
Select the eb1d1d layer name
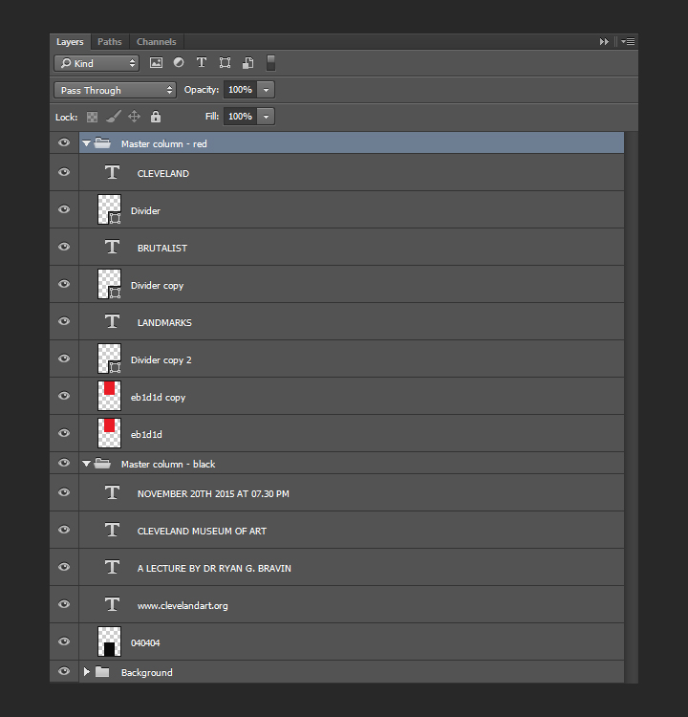click(x=146, y=435)
